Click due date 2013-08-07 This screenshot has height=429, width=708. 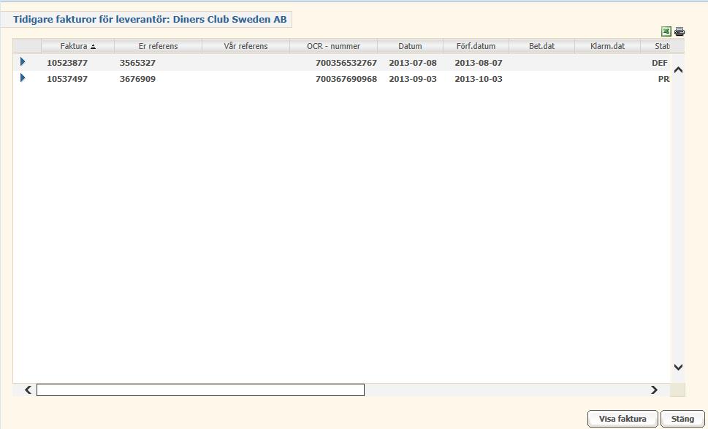point(479,63)
